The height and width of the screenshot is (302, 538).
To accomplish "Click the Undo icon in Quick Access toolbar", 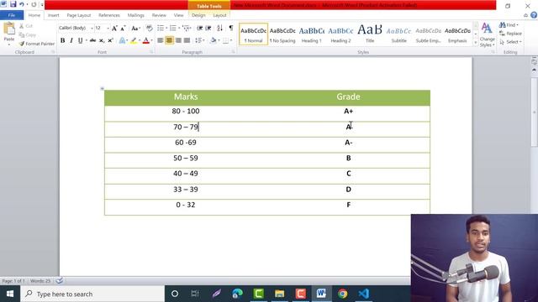I will click(22, 4).
